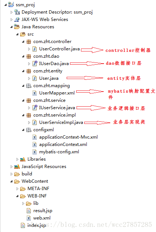Viewport: 156px width, 232px height.
Task: Select the UserMapper.xml label
Action: pyautogui.click(x=57, y=93)
